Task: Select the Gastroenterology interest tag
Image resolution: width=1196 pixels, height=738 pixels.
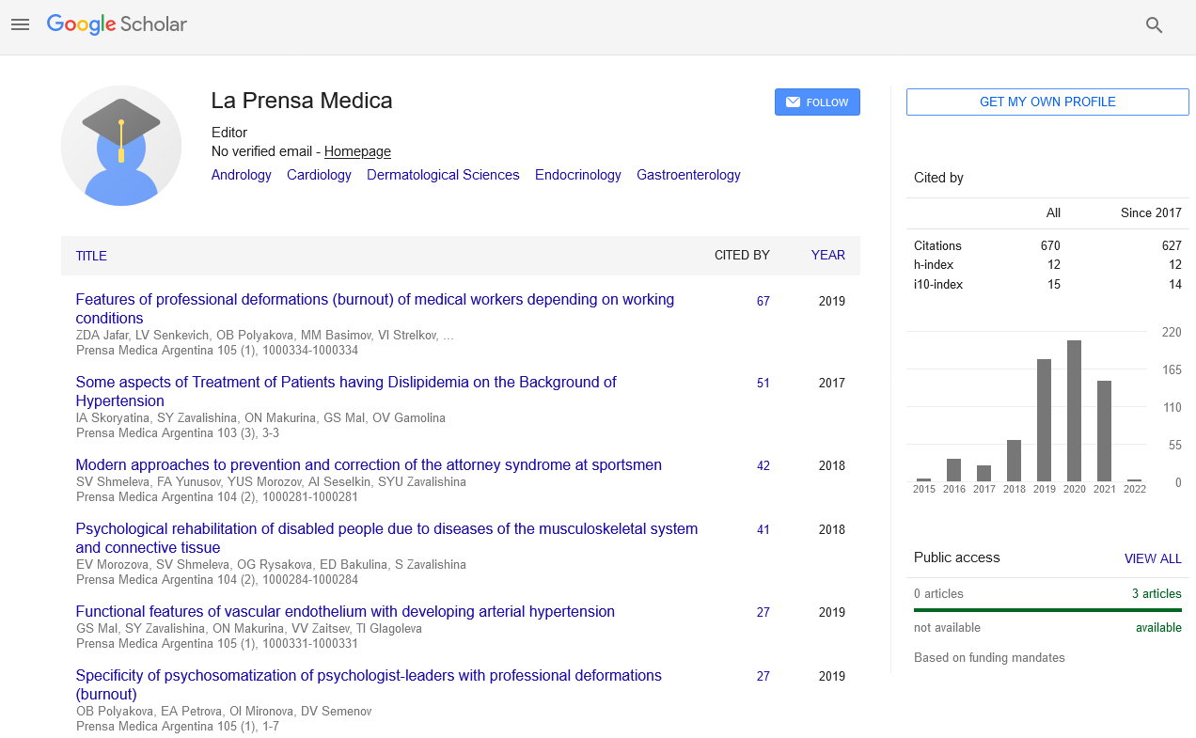Action: click(688, 175)
